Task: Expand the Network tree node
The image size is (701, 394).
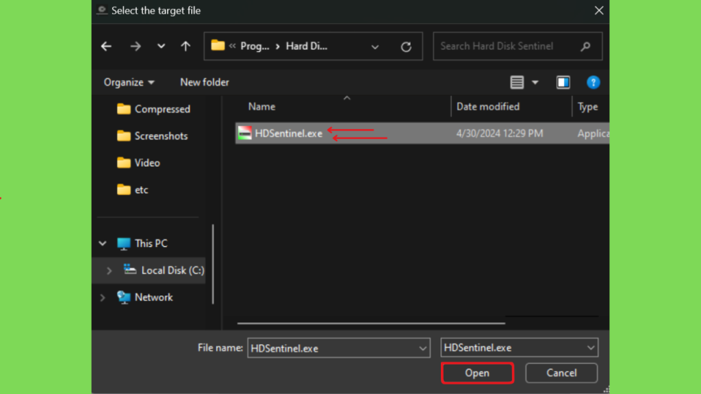Action: 103,298
